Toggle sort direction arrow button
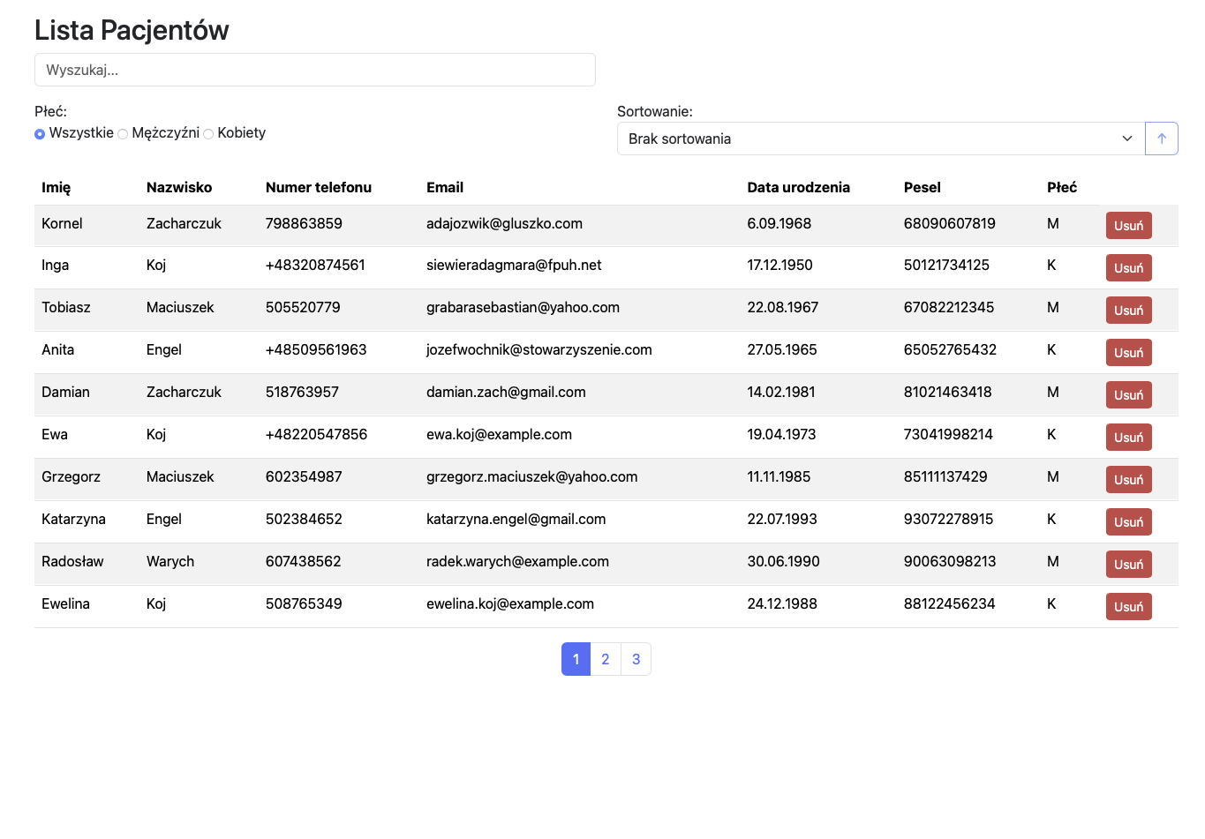Viewport: 1205px width, 839px height. click(1161, 139)
